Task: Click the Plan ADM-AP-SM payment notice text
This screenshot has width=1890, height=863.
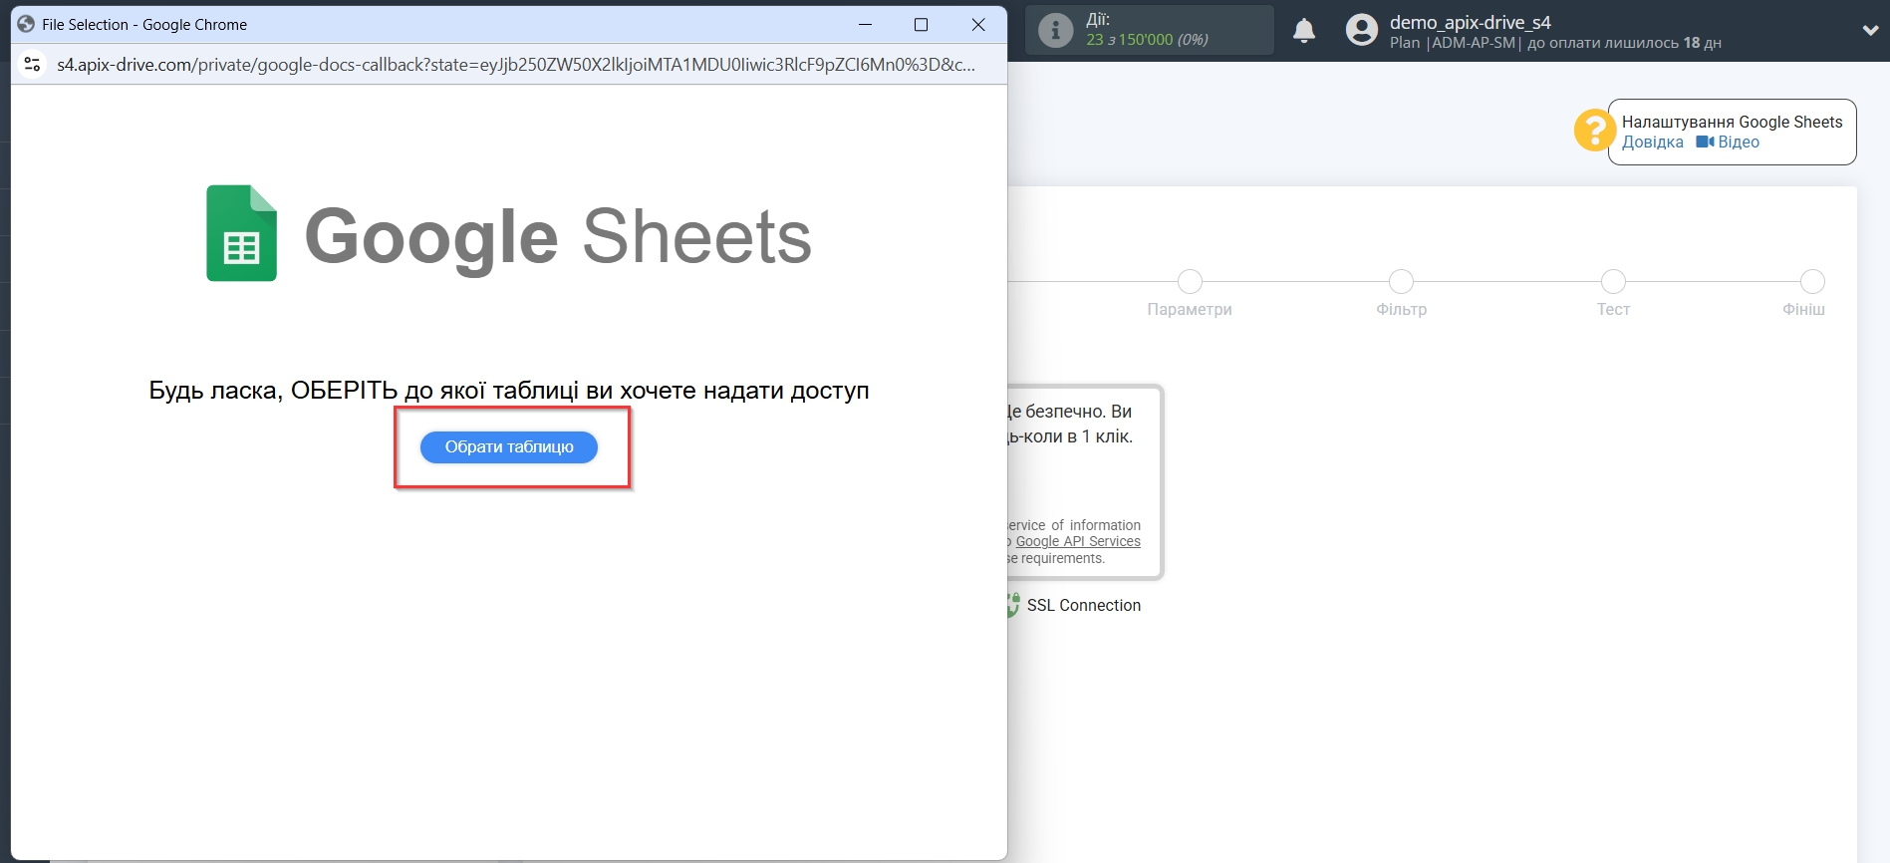Action: 1555,43
